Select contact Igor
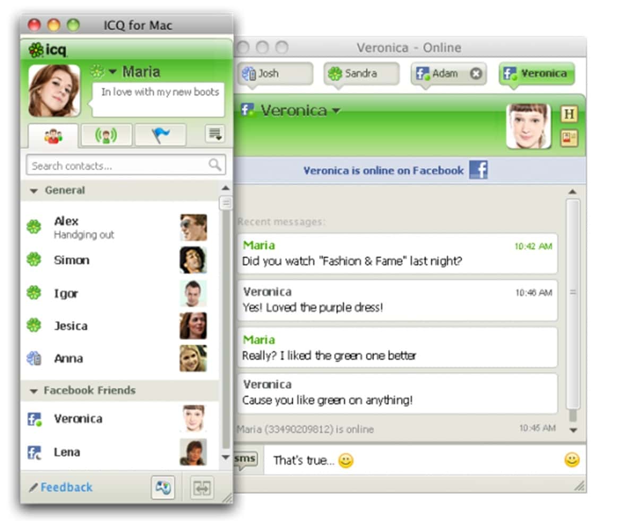Screen dimensions: 637x521 pyautogui.click(x=119, y=293)
